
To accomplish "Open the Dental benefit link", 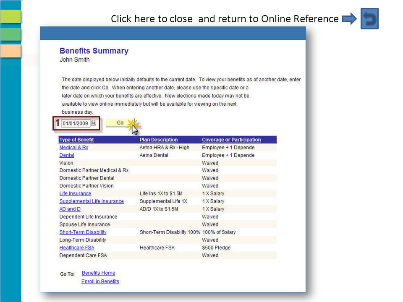I will (67, 155).
